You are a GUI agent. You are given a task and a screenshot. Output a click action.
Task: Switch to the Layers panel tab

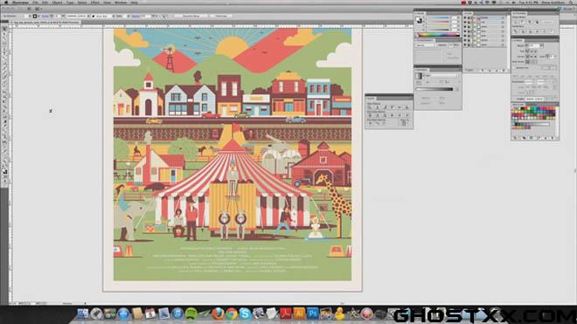coord(468,13)
